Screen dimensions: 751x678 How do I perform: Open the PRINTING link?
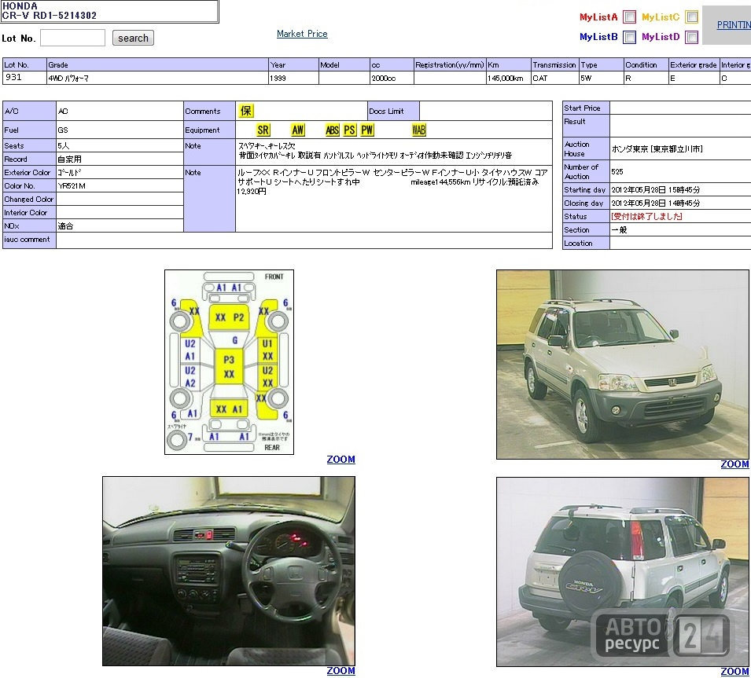pos(734,25)
